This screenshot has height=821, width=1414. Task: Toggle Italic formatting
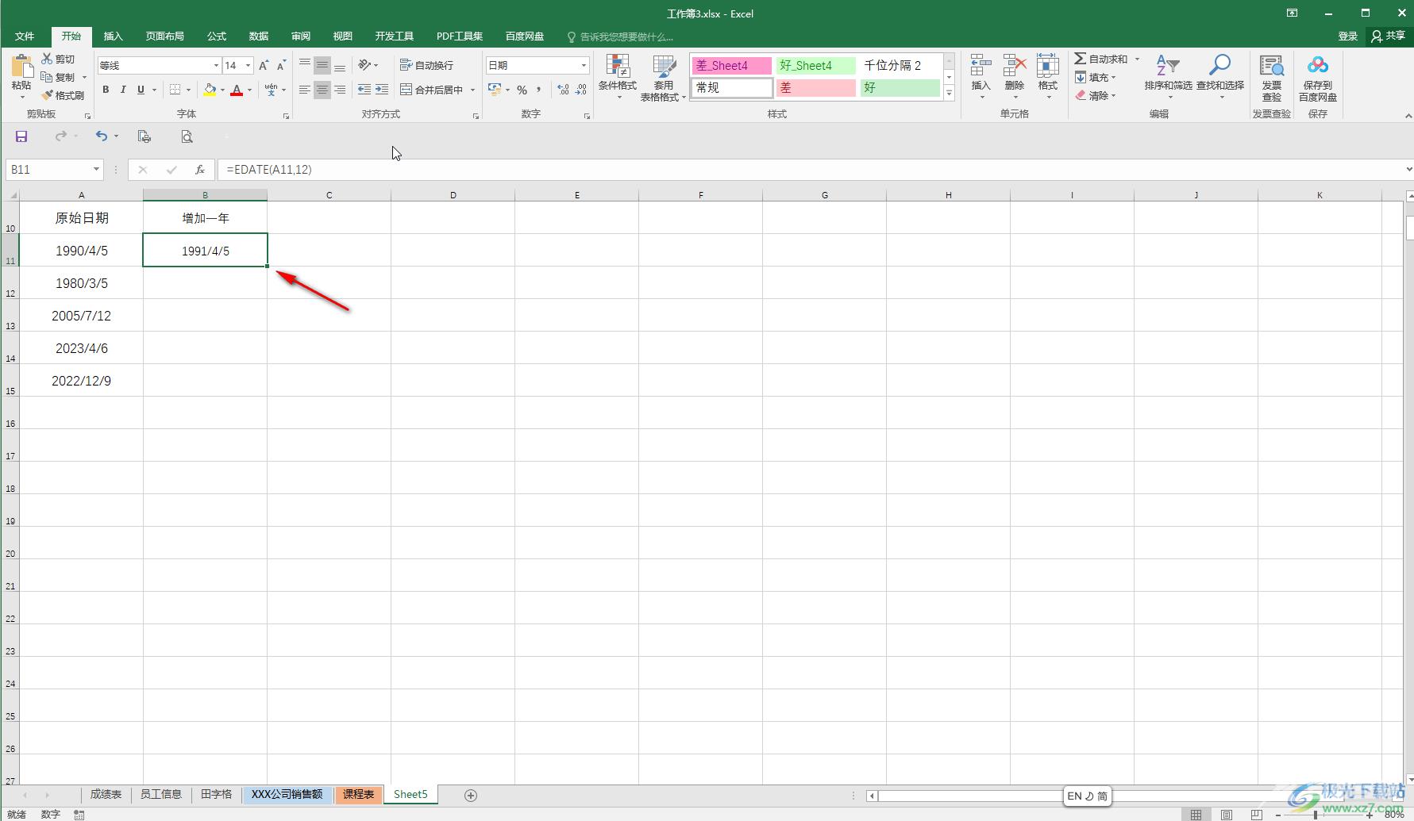pos(123,90)
